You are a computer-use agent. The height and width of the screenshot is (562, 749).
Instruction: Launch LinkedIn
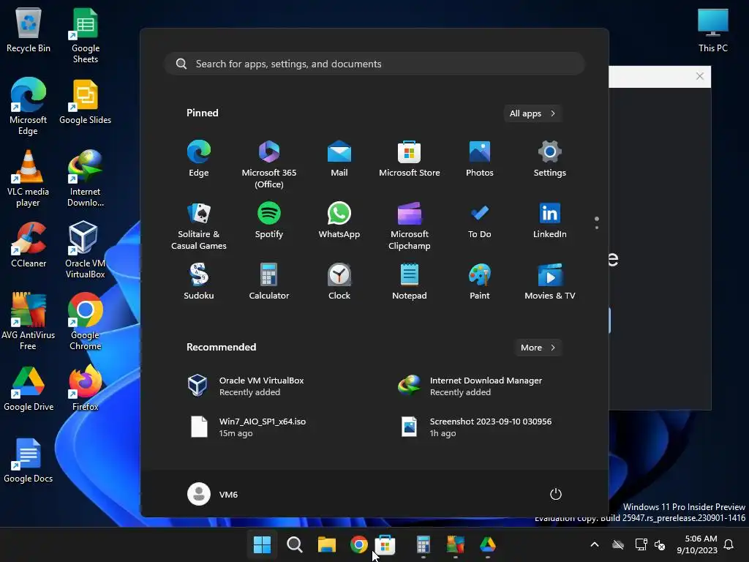coord(550,221)
